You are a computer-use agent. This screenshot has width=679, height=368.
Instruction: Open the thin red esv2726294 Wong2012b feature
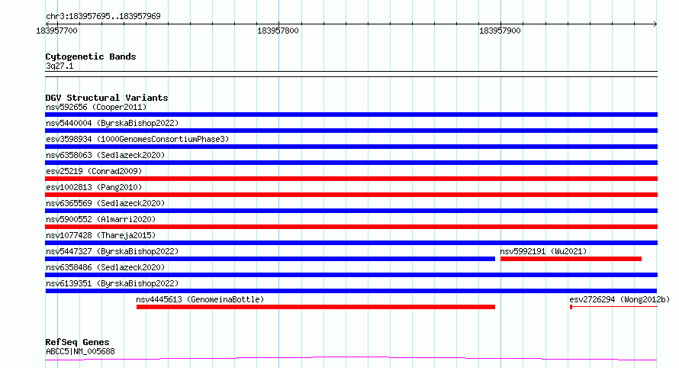click(613, 307)
